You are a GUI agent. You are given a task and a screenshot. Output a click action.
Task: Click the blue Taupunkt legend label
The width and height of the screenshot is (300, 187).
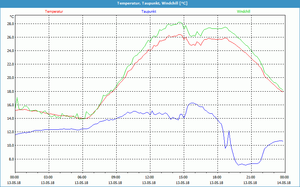149,12
